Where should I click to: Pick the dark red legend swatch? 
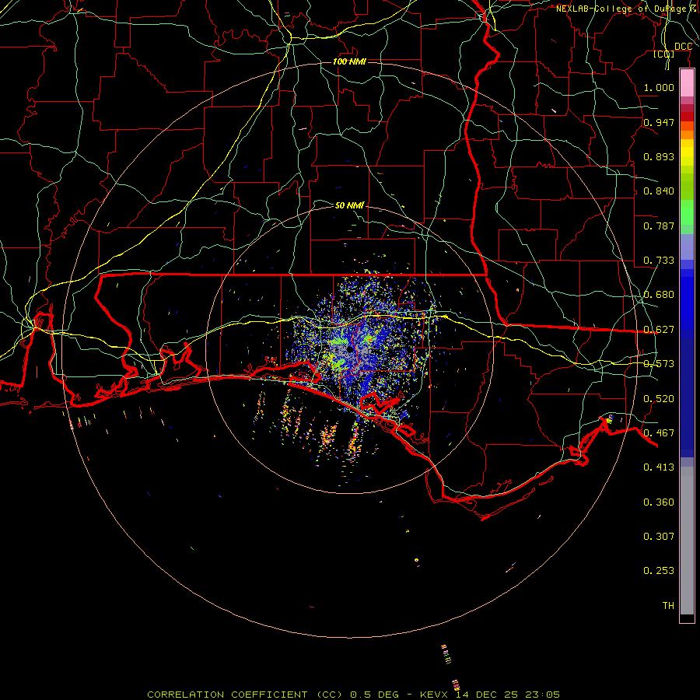[x=687, y=117]
